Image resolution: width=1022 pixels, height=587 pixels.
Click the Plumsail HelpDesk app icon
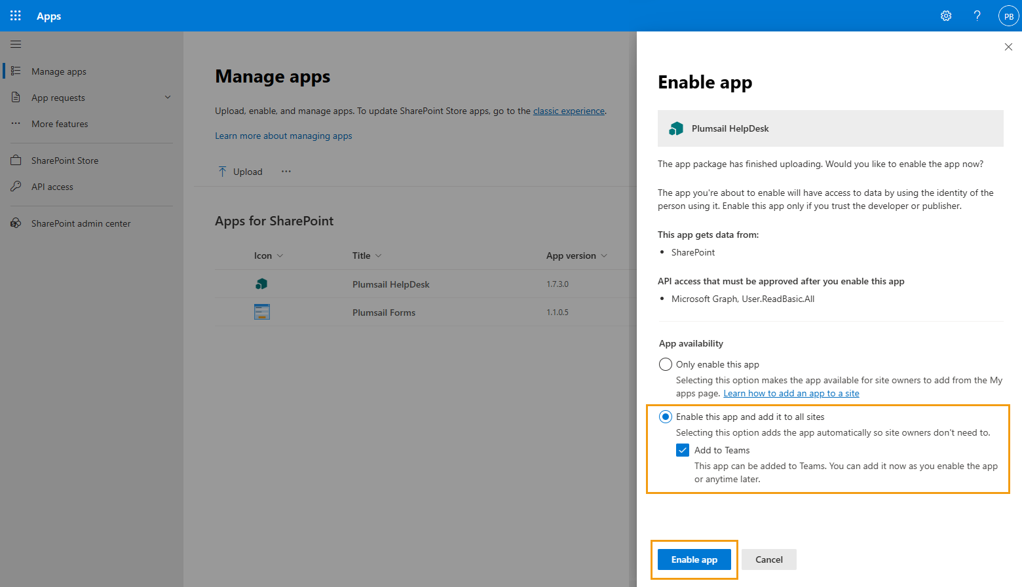(x=261, y=284)
